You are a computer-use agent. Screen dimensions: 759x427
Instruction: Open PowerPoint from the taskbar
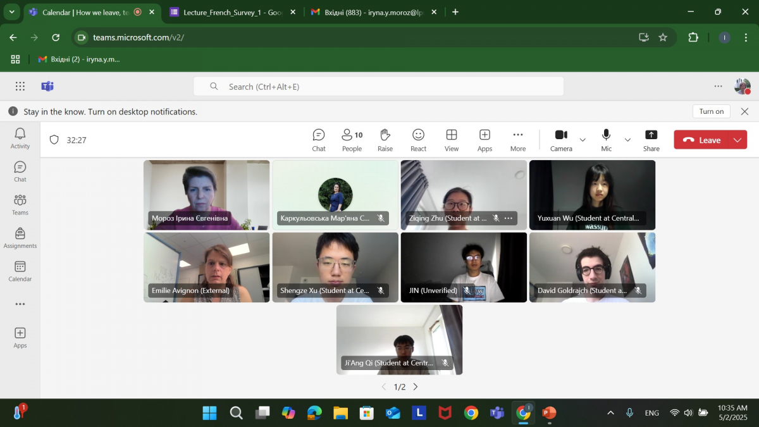549,413
